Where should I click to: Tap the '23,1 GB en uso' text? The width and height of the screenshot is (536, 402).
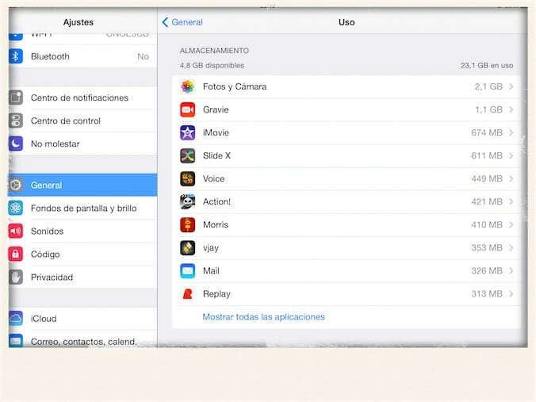coord(487,65)
